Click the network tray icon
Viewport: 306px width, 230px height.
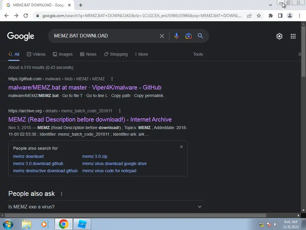pyautogui.click(x=261, y=224)
